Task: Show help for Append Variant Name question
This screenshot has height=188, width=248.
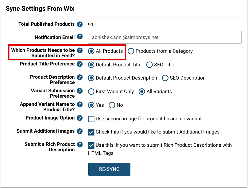Action: click(x=80, y=104)
